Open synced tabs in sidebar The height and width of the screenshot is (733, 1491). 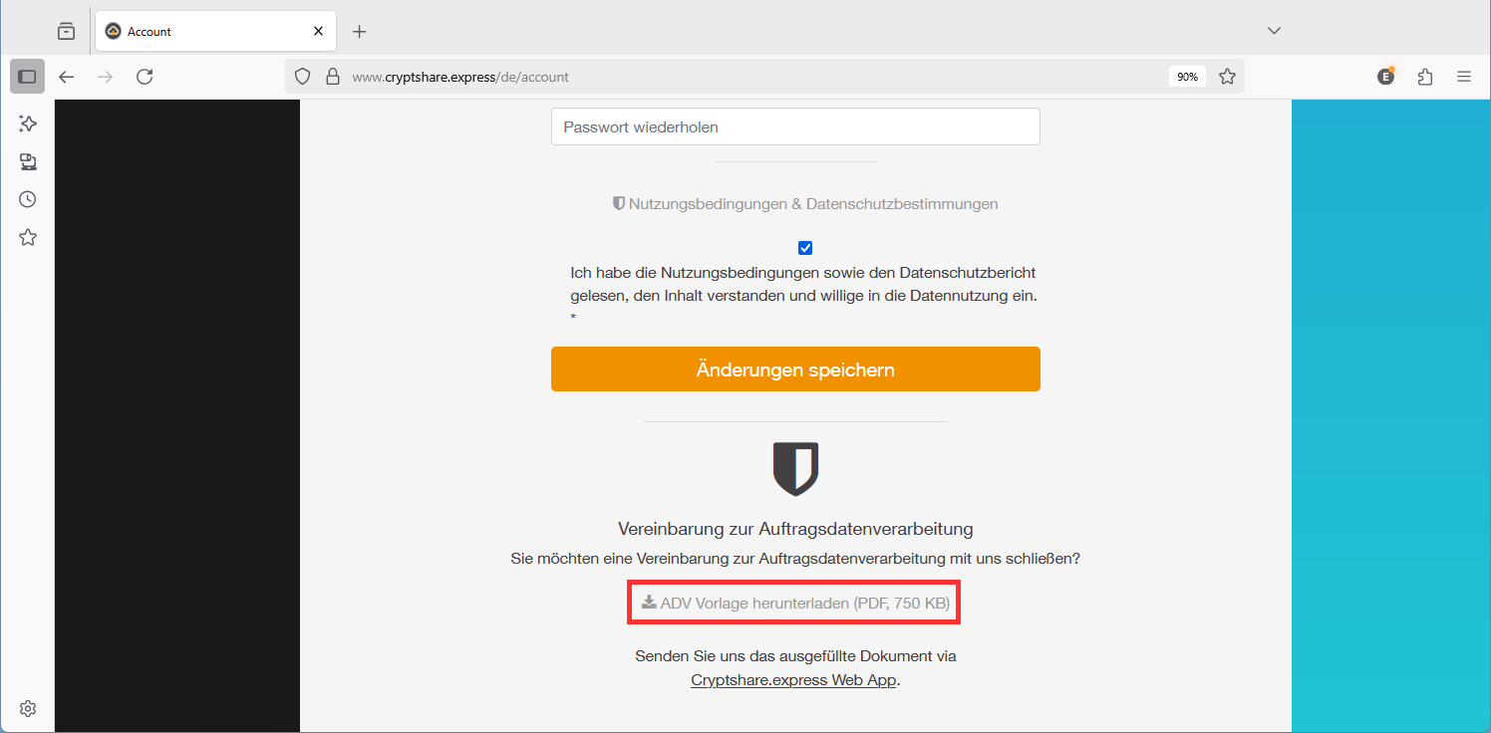point(28,161)
